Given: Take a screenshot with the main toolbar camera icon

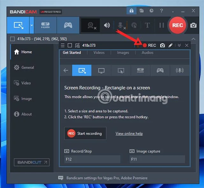Looking at the screenshot, I should 193,25.
